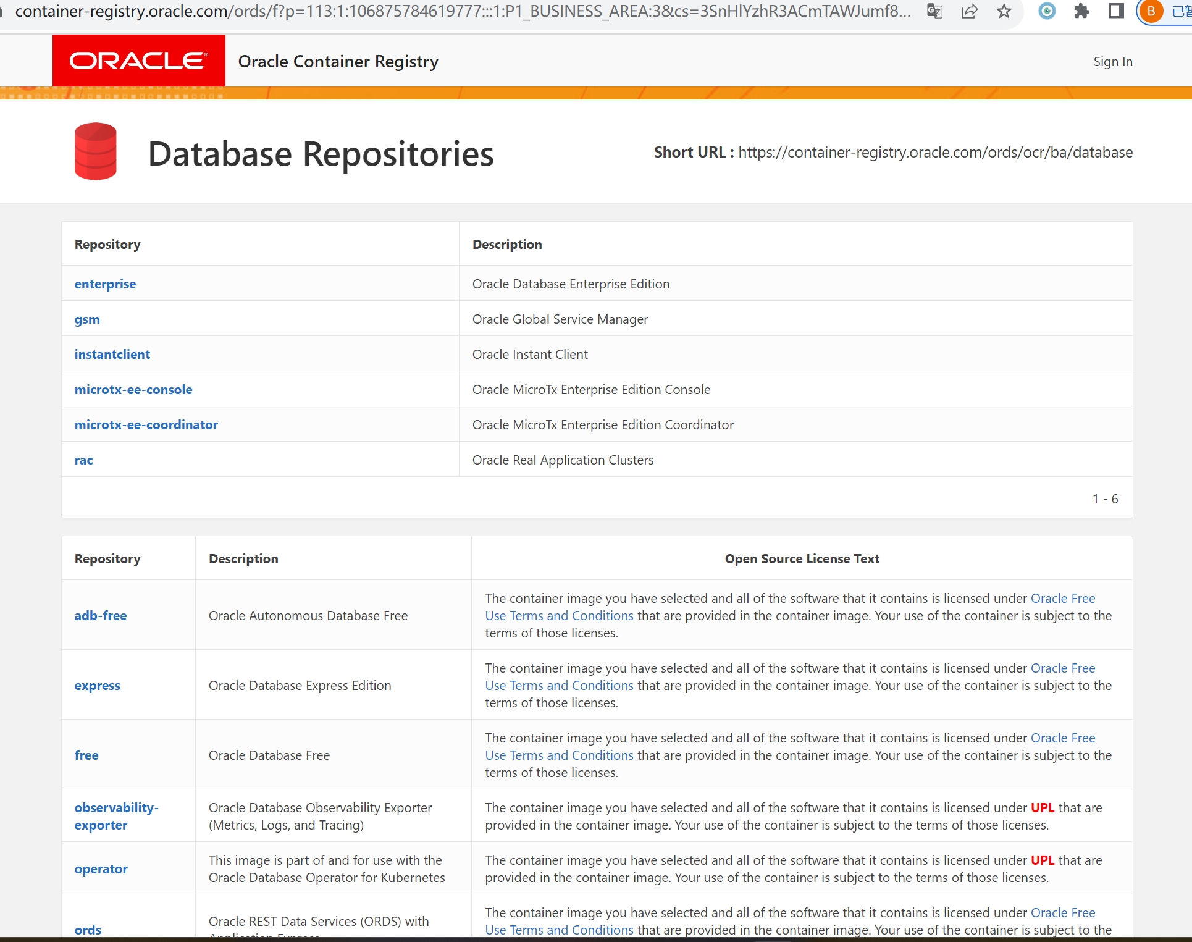The height and width of the screenshot is (942, 1192).
Task: Open the Oracle Free Use Terms and Conditions link
Action: click(x=1063, y=598)
